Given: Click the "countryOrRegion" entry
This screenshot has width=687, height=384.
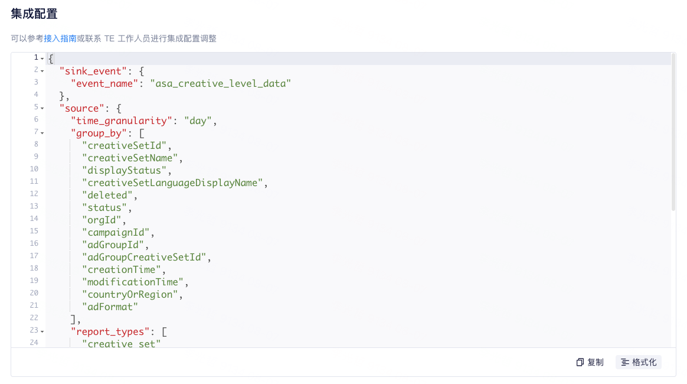Looking at the screenshot, I should (x=130, y=295).
